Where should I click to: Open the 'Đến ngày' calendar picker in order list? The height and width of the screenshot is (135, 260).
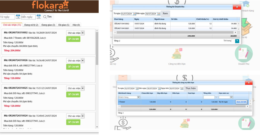point(39,17)
